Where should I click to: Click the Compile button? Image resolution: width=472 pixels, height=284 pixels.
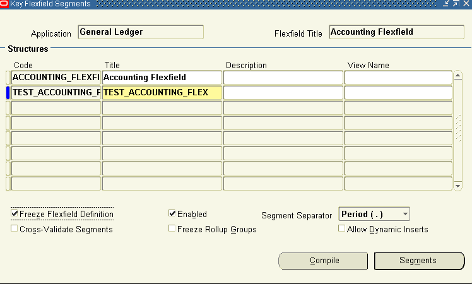[x=323, y=261]
